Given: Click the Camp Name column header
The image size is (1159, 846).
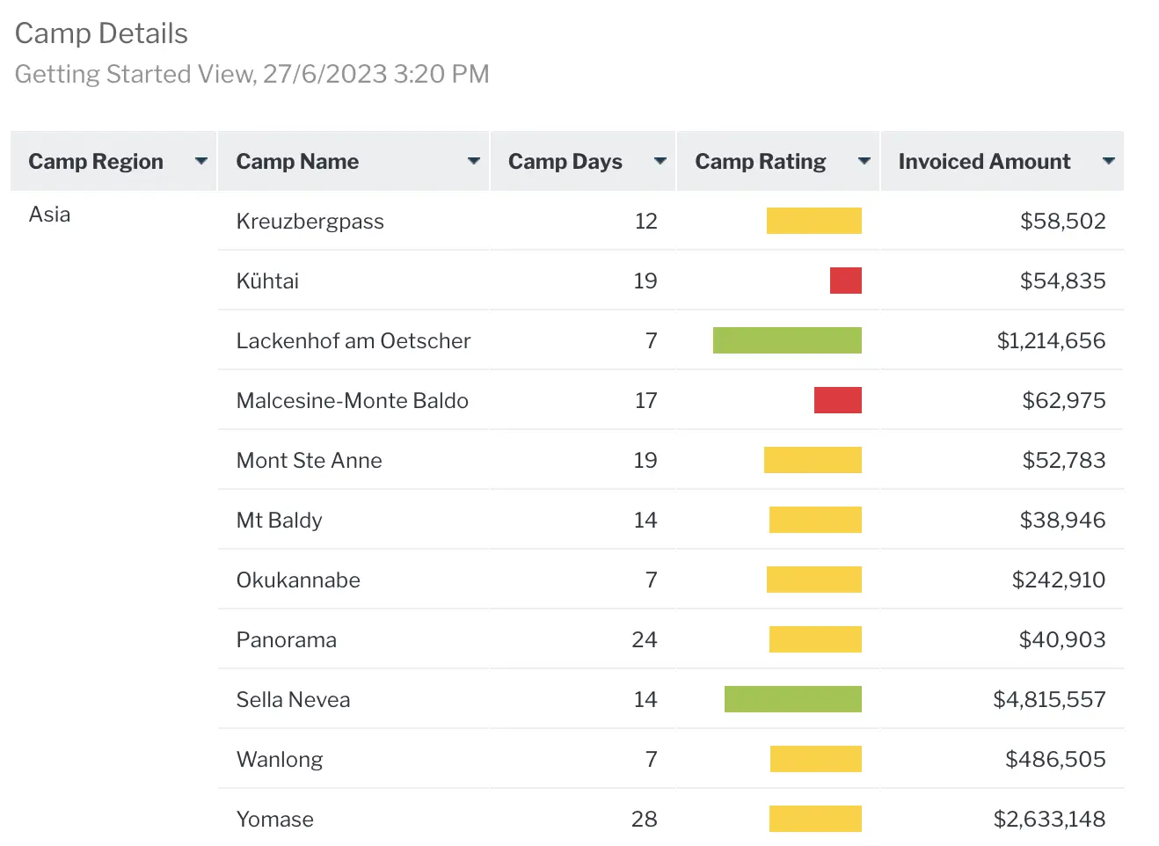Looking at the screenshot, I should [x=297, y=162].
